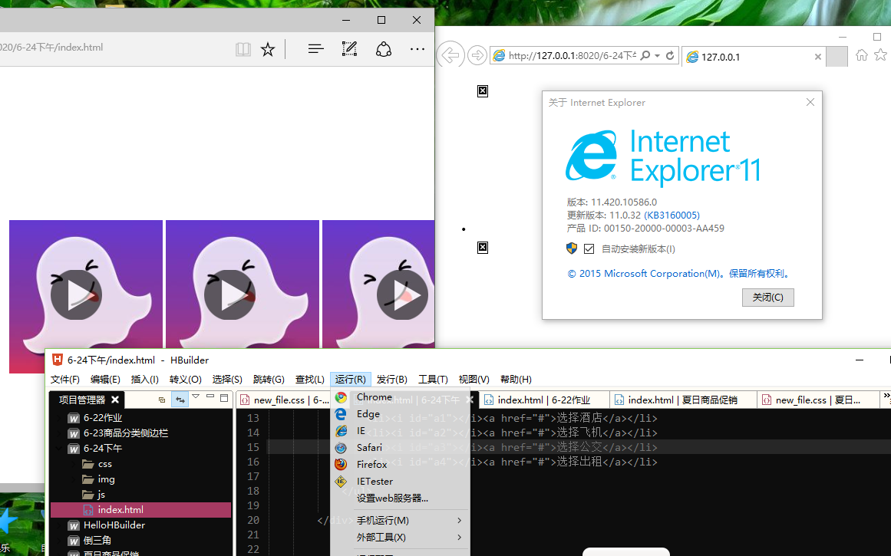Play the first ghost video in Edge
891x556 pixels.
tap(76, 294)
